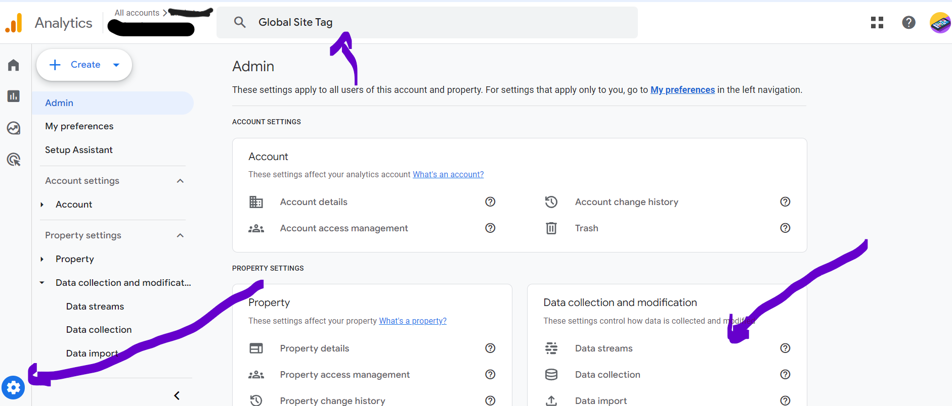The width and height of the screenshot is (952, 406).
Task: Collapse the left navigation panel chevron
Action: coord(177,395)
